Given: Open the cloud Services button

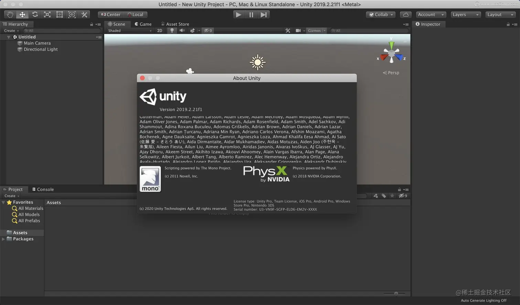Looking at the screenshot, I should (406, 14).
